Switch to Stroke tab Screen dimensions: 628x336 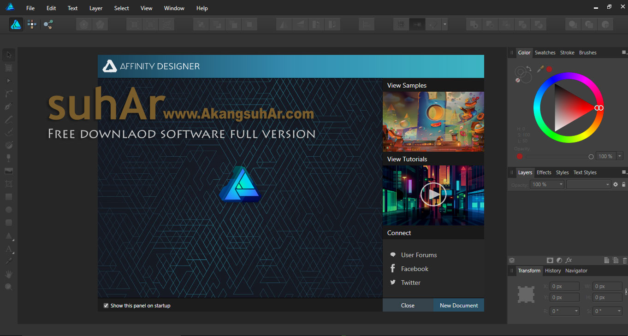tap(567, 53)
